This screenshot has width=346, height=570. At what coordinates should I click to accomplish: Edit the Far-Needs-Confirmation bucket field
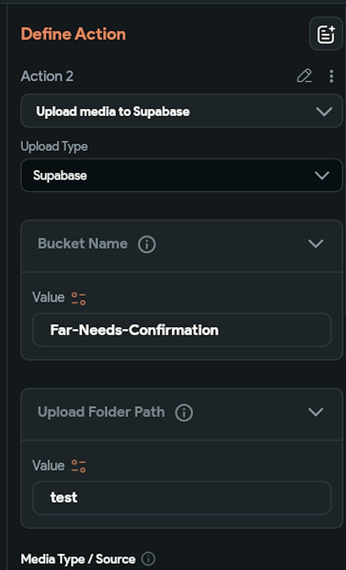182,330
